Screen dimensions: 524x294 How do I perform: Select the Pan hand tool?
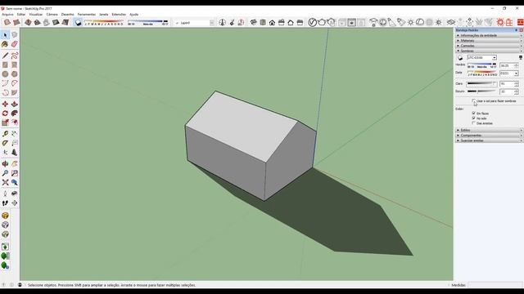coord(15,163)
